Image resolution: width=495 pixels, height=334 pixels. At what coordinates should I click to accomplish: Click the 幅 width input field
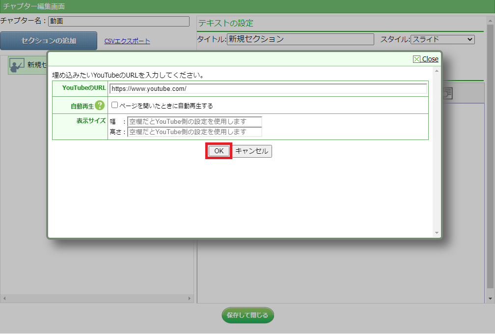(194, 121)
